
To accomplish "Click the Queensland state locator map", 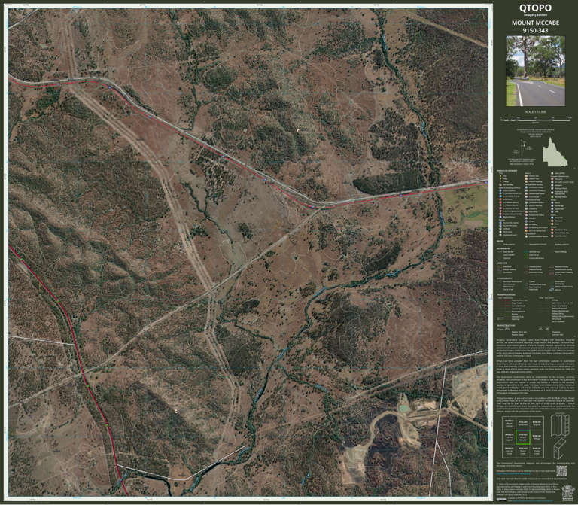I will pos(555,152).
